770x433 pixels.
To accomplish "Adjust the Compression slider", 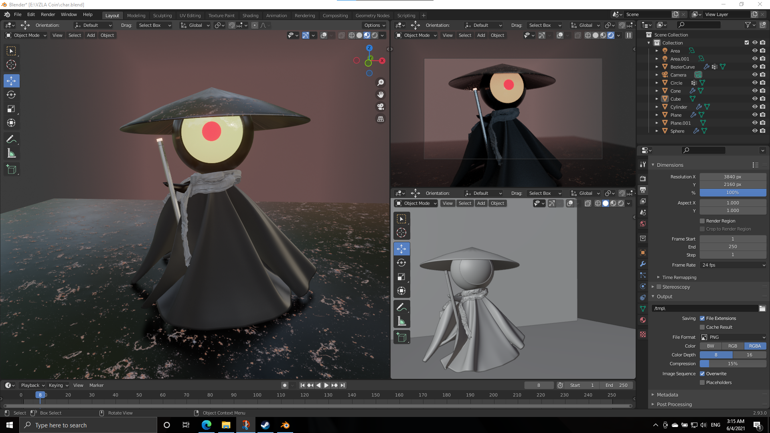I will click(733, 364).
